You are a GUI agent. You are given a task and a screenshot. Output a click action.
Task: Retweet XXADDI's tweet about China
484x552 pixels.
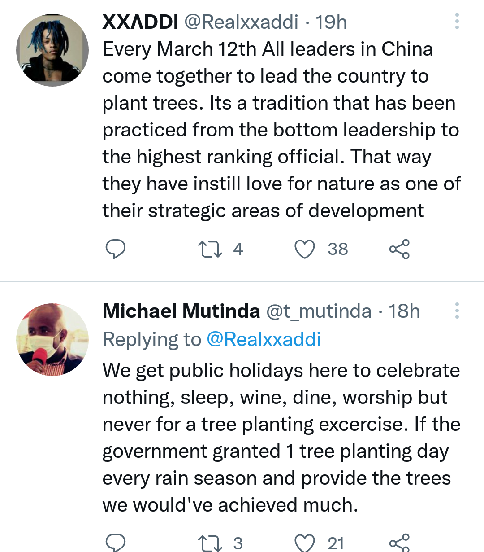click(x=210, y=249)
